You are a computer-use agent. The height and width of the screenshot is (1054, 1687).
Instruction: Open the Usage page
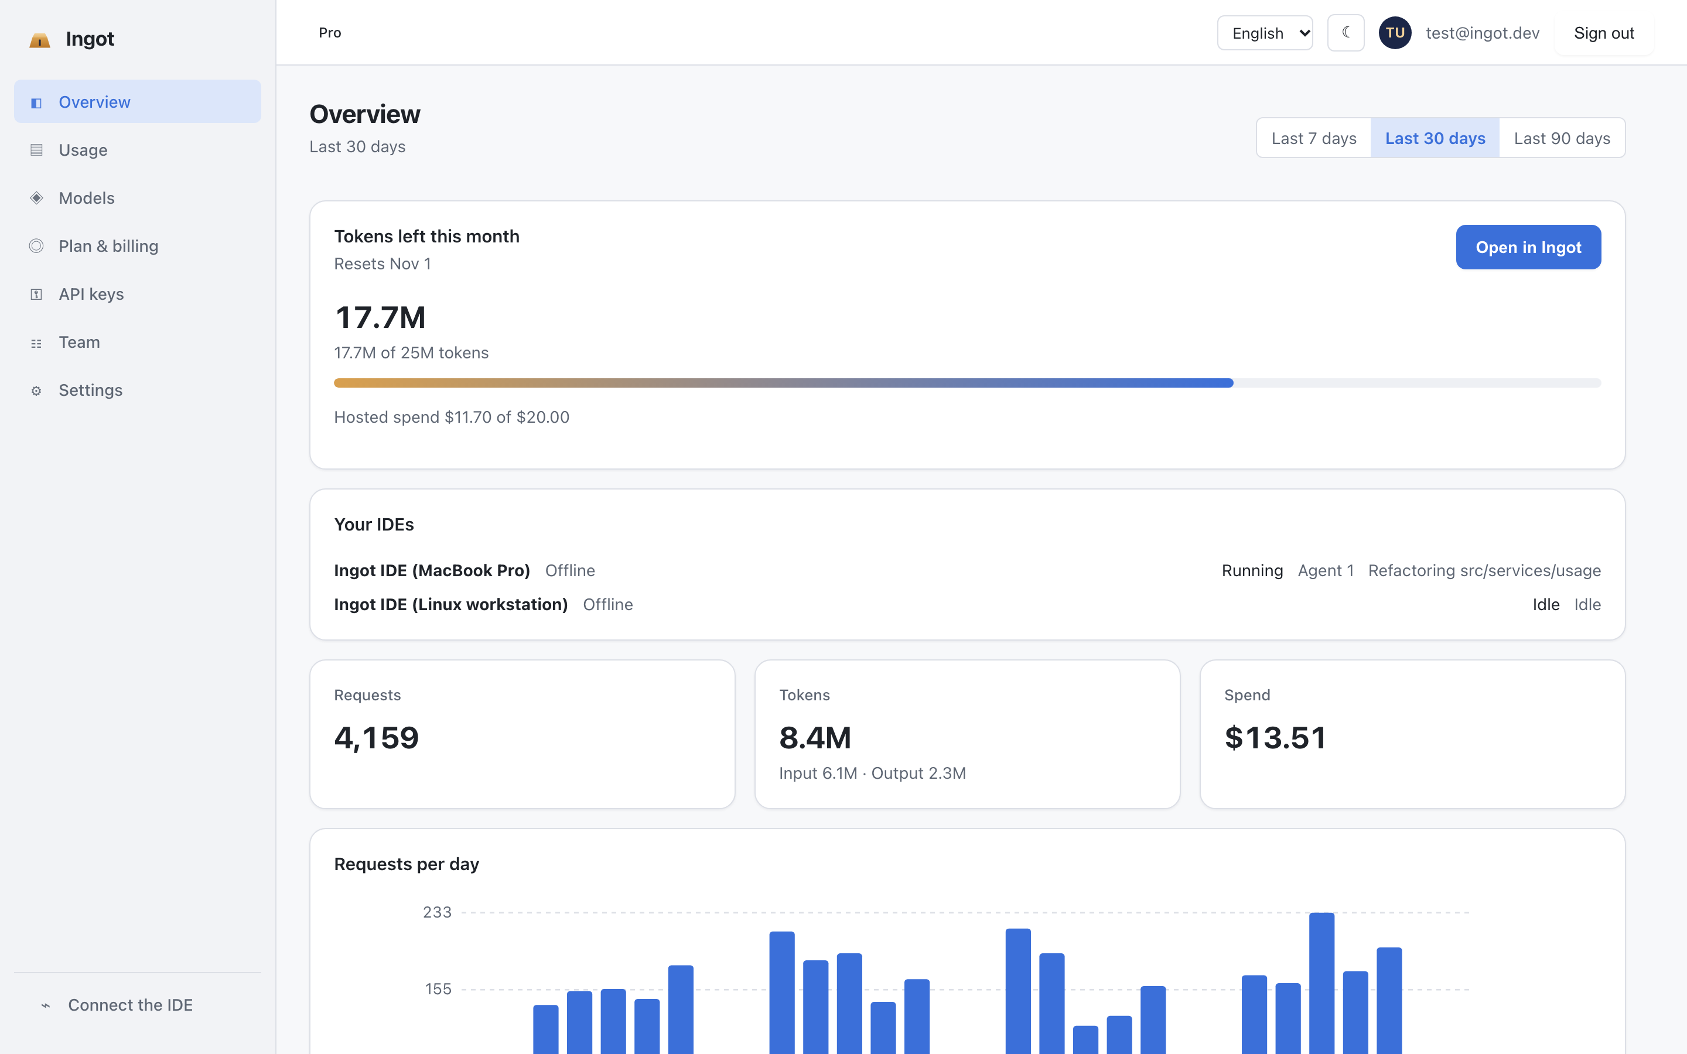point(137,150)
